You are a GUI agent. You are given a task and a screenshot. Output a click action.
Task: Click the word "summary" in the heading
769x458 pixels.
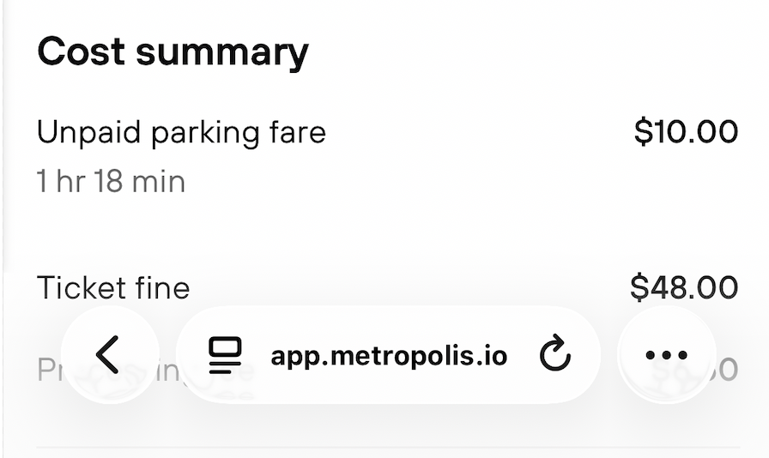point(222,53)
